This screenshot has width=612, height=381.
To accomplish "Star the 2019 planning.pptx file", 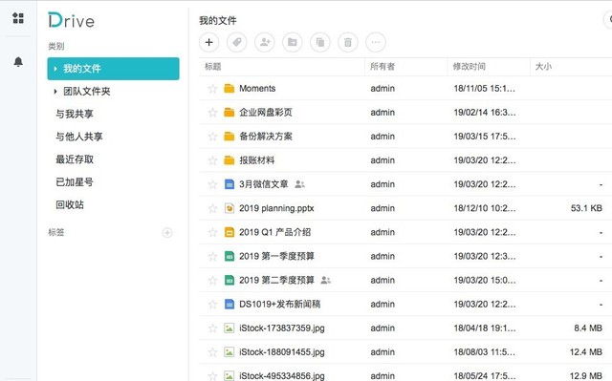I will tap(212, 208).
